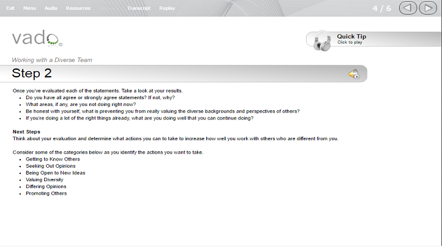The image size is (442, 248).
Task: Click the 'Valuing Diversity' bullet
Action: point(45,180)
